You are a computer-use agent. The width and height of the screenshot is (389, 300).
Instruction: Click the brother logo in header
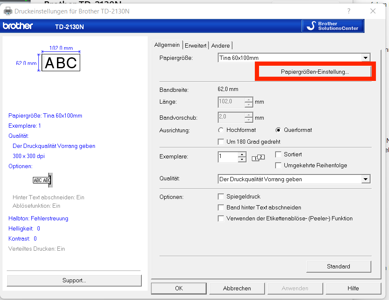coord(18,26)
